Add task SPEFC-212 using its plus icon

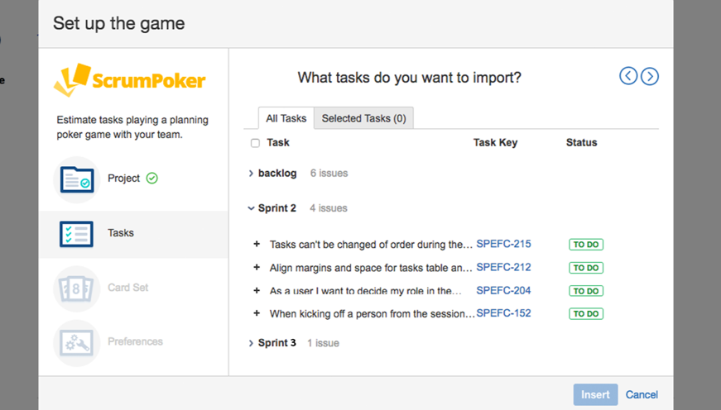tap(257, 268)
